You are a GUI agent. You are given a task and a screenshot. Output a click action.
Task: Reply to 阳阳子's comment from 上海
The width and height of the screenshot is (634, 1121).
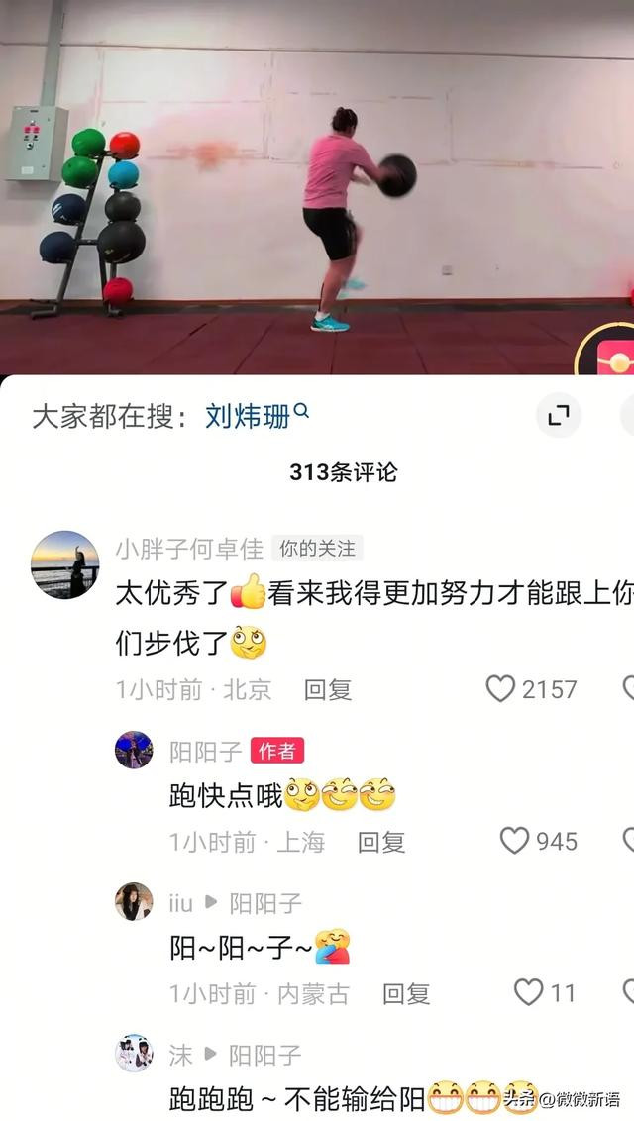pyautogui.click(x=381, y=842)
